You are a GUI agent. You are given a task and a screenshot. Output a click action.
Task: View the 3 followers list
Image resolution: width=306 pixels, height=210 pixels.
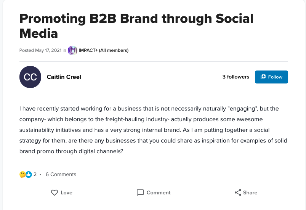[x=236, y=77]
